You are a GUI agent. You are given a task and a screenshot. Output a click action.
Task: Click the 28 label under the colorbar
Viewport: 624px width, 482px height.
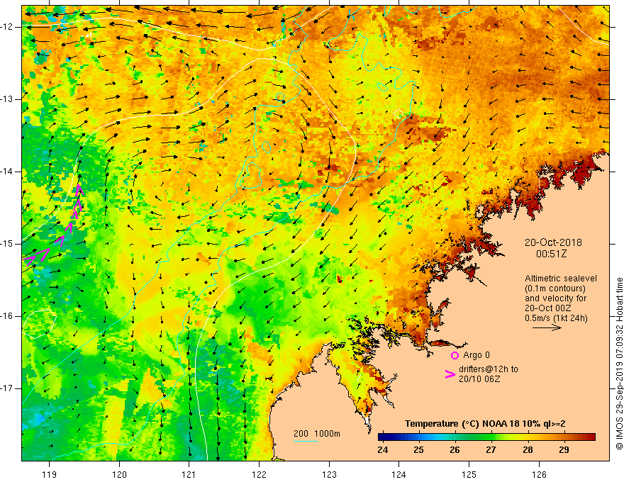tap(528, 450)
